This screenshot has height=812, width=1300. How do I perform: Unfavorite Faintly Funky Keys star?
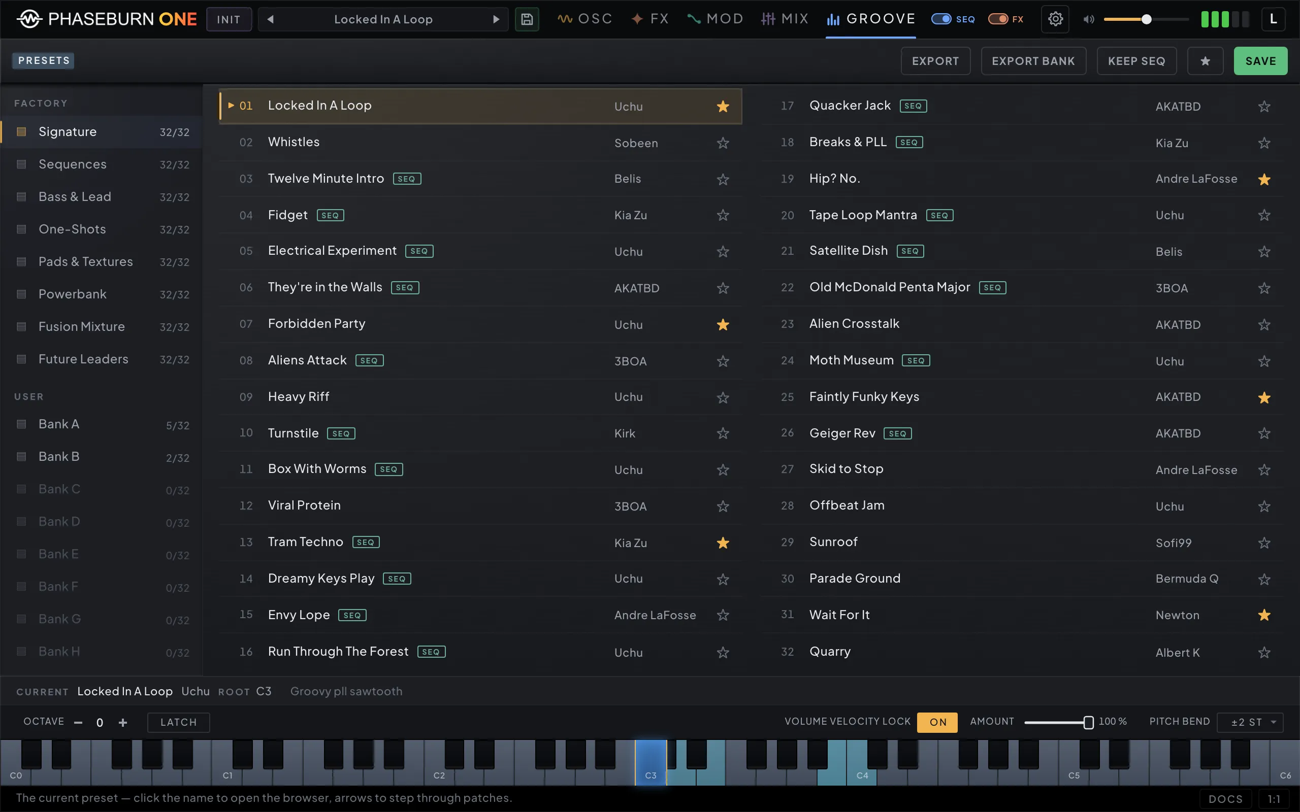point(1264,397)
